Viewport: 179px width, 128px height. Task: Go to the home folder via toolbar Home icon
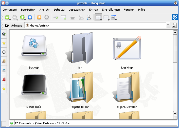point(30,17)
